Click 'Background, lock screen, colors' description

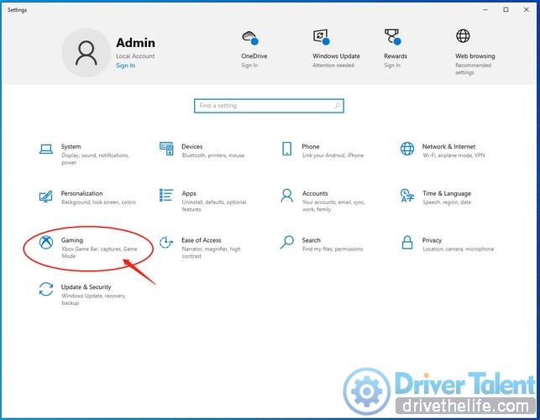point(98,202)
